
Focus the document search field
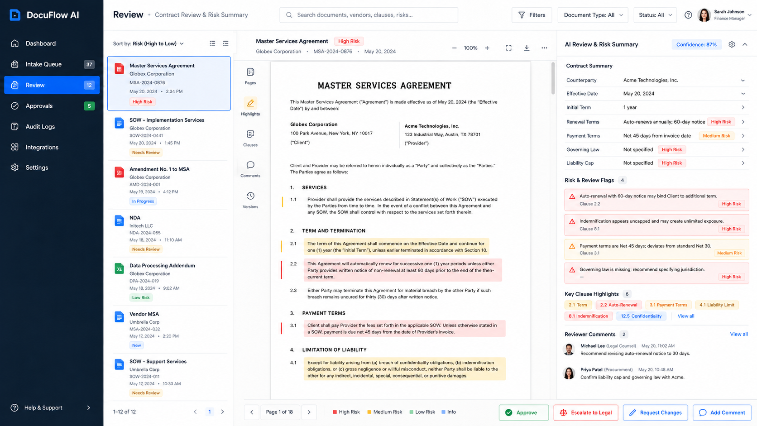369,15
